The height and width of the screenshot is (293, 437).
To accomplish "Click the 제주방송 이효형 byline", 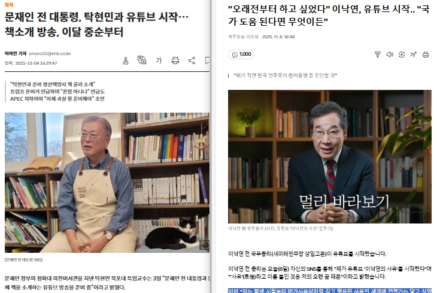I will coord(243,37).
